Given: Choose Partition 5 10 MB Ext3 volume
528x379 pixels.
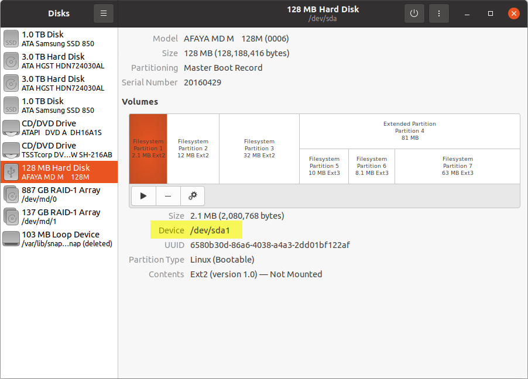Looking at the screenshot, I should [x=324, y=166].
